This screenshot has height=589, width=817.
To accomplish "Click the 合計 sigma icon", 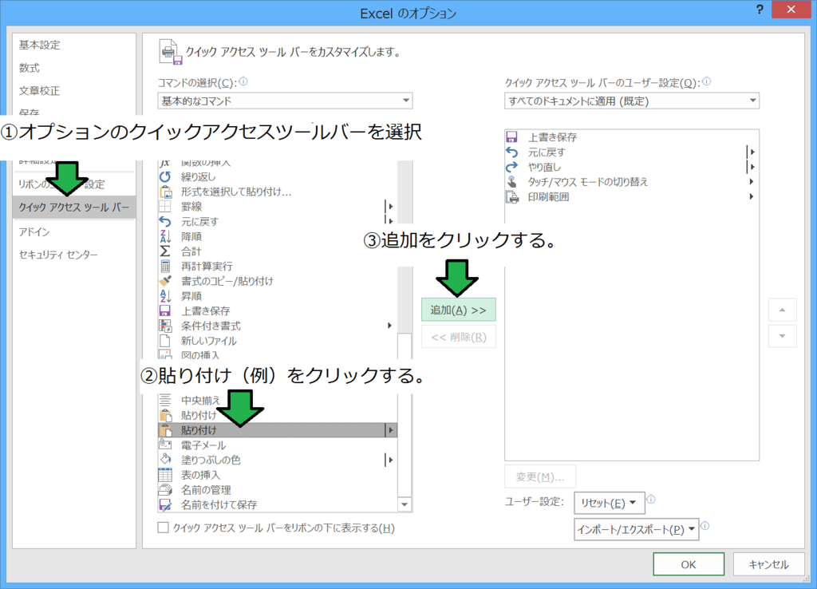I will (x=165, y=251).
